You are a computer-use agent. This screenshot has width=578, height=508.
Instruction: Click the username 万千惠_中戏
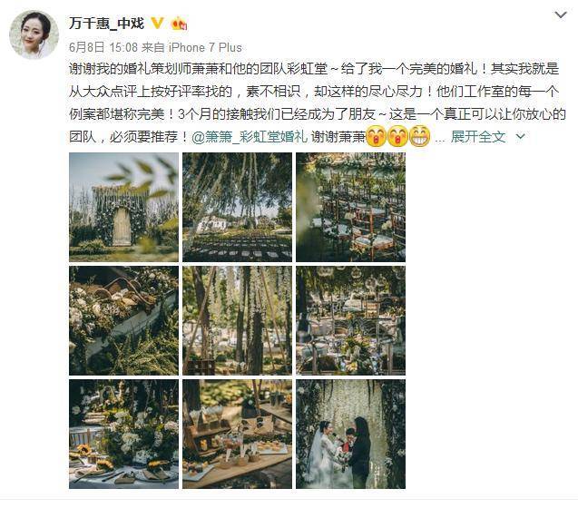(106, 24)
